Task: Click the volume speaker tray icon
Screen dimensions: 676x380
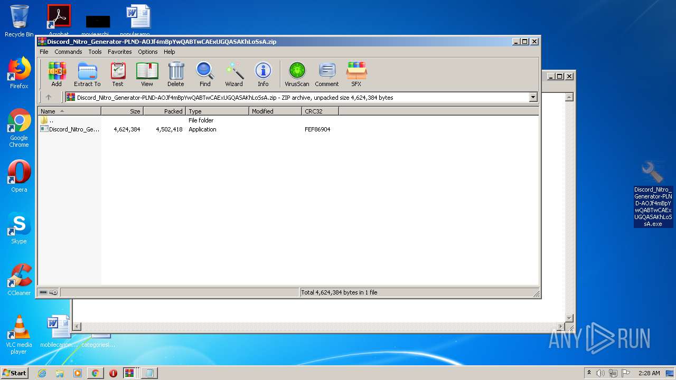Action: pyautogui.click(x=600, y=373)
